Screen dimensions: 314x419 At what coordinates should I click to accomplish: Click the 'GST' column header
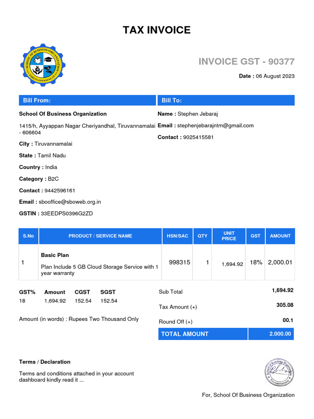[x=255, y=236]
